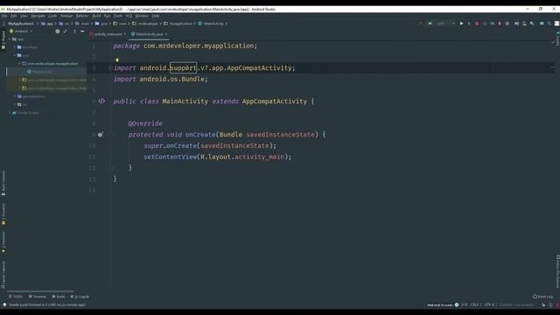Viewport: 560px width, 315px height.
Task: Open the Android project view dropdown
Action: [x=21, y=31]
